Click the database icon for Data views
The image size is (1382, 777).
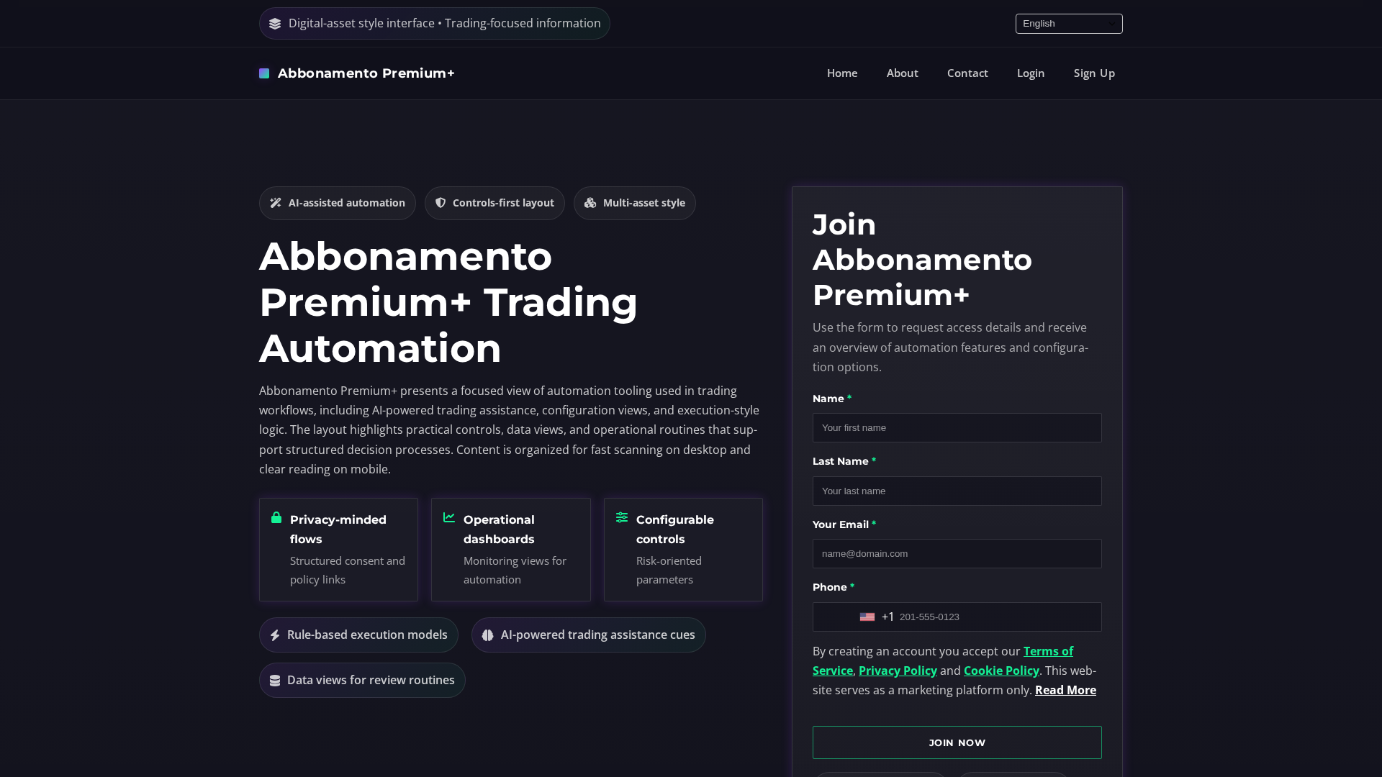(275, 681)
